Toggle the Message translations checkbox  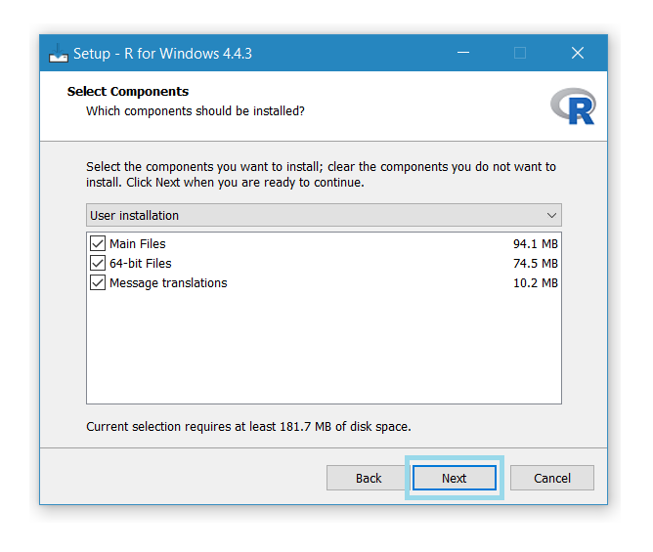click(98, 282)
